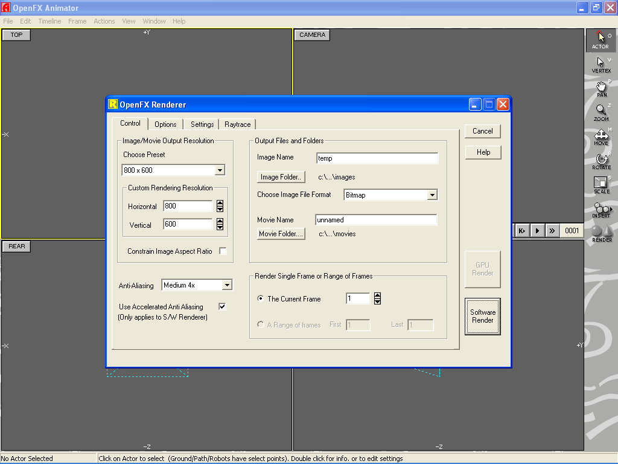Open the Frame menu

77,21
